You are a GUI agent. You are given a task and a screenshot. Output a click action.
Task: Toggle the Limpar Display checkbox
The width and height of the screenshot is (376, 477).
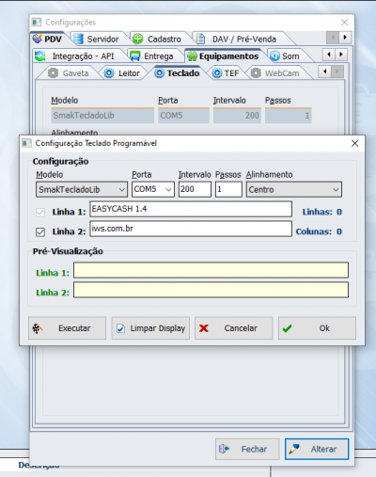tap(120, 328)
